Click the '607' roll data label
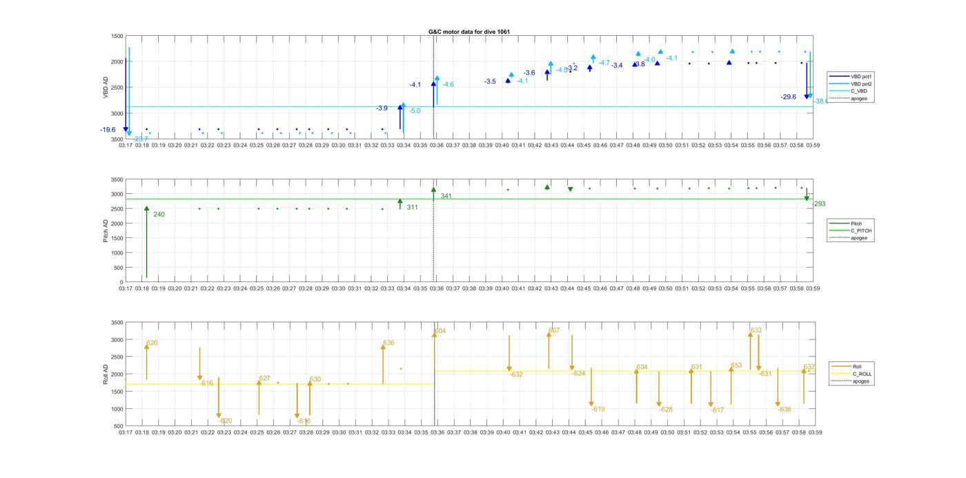Viewport: 966px width, 478px height. pos(554,330)
